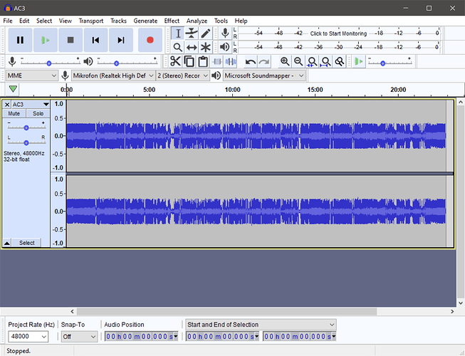Click the Play-at-Speed green button

click(x=358, y=61)
